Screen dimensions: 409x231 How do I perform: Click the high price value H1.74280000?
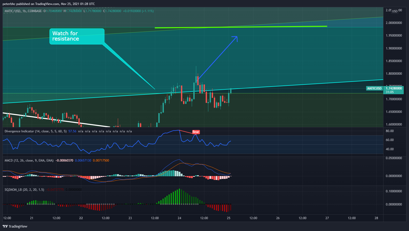(73, 11)
